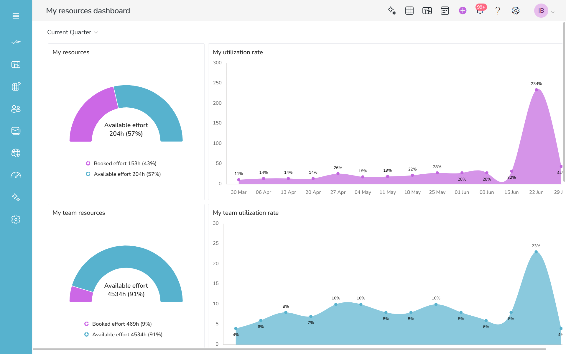566x354 pixels.
Task: Toggle Booked effort 469h (9%) legend
Action: click(118, 324)
